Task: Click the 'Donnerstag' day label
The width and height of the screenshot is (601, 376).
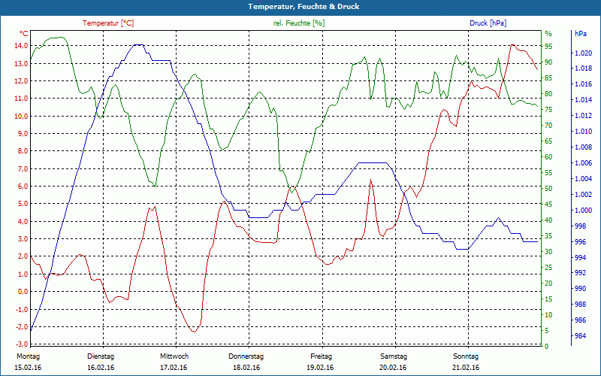Action: [246, 356]
